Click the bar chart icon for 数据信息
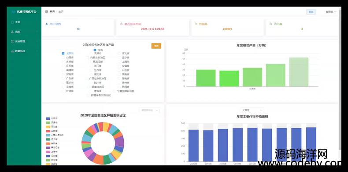 (12, 51)
